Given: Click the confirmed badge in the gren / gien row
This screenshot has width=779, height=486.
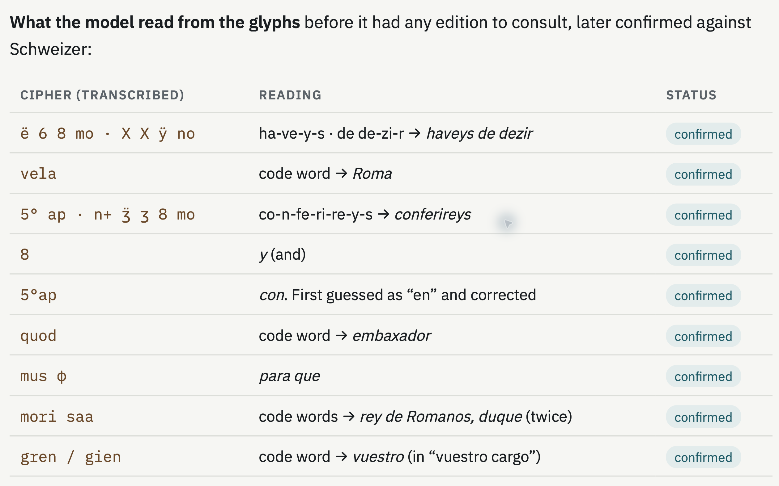Looking at the screenshot, I should [703, 457].
